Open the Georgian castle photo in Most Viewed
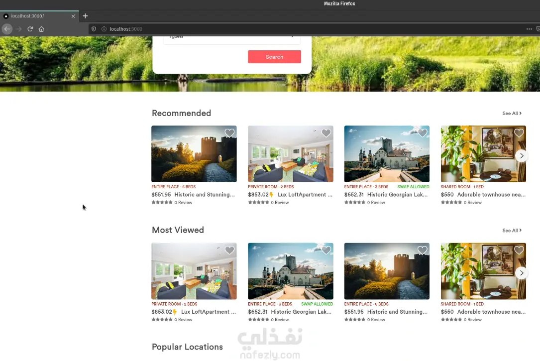 pos(290,271)
